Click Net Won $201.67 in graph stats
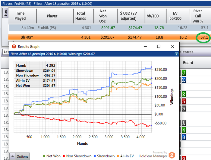 click(49, 86)
